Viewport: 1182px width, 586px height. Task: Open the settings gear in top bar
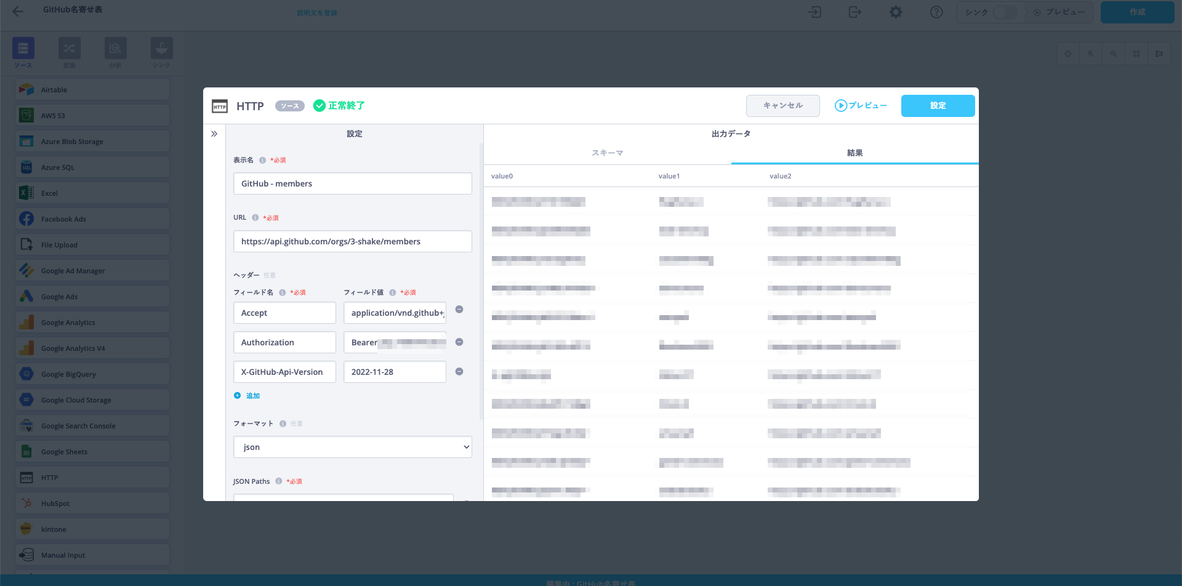tap(896, 12)
